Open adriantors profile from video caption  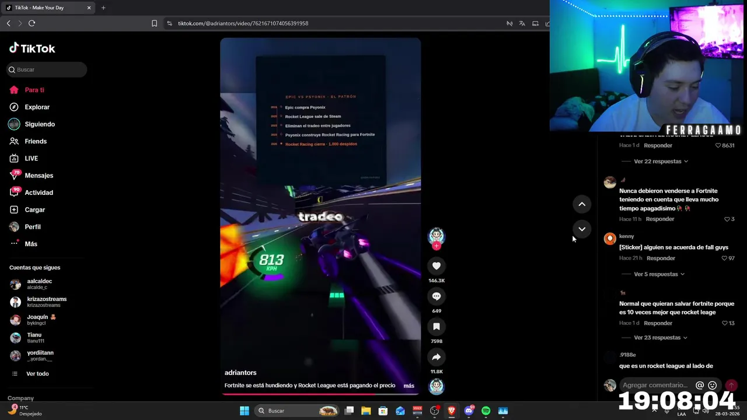(x=240, y=373)
